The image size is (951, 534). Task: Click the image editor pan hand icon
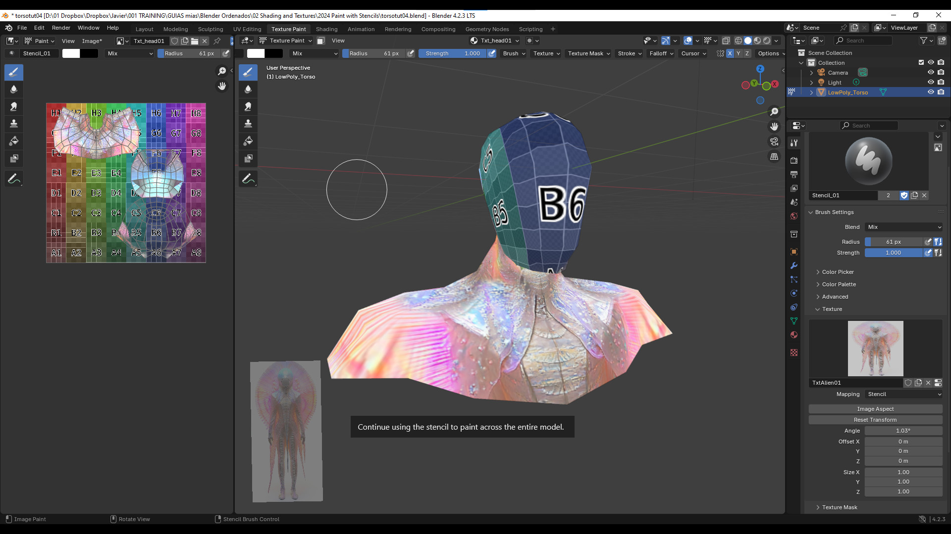click(222, 86)
